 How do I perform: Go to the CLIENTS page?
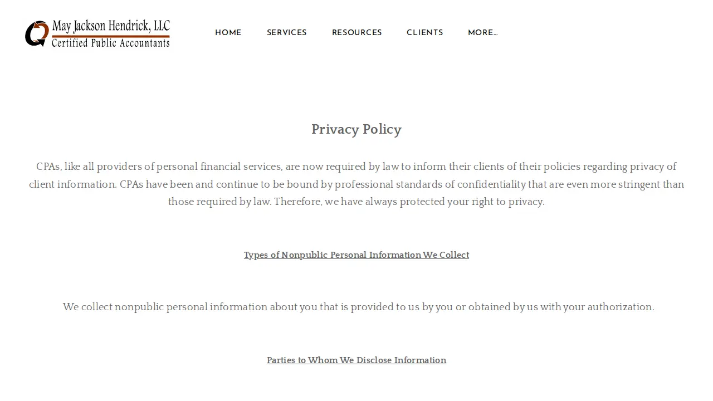point(425,33)
